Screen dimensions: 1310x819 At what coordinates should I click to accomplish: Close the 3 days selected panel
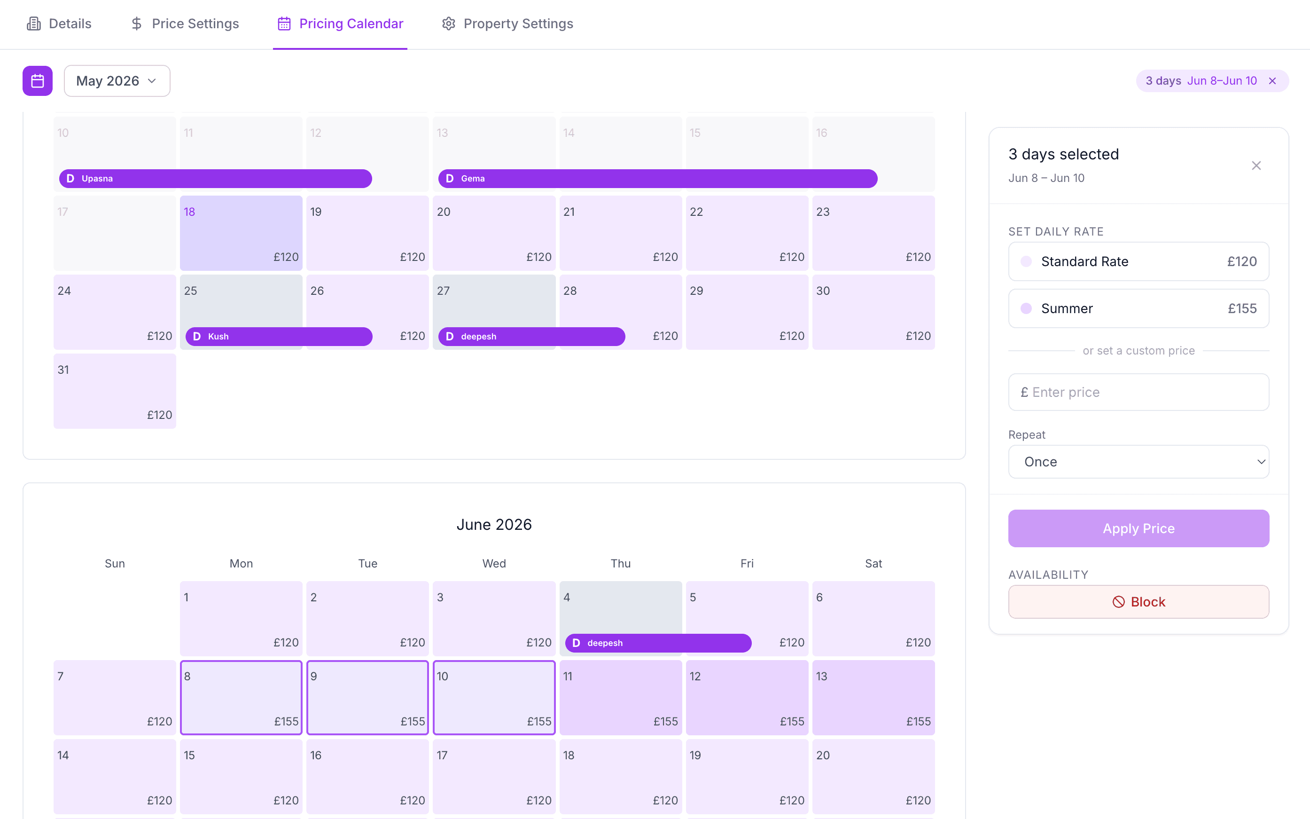click(1256, 165)
